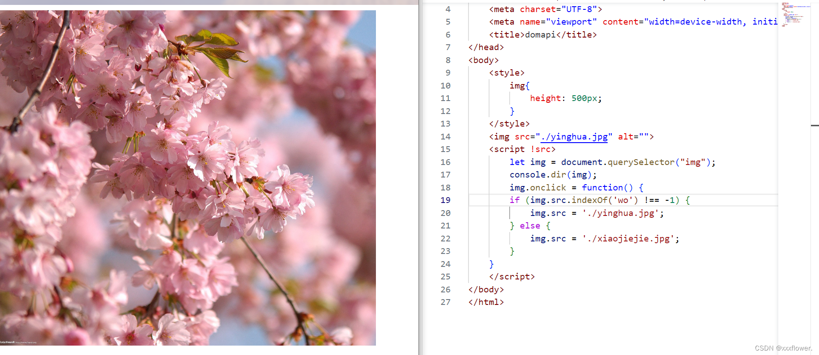Click the alt="" attribute on line 14
This screenshot has height=355, width=819.
click(x=633, y=137)
